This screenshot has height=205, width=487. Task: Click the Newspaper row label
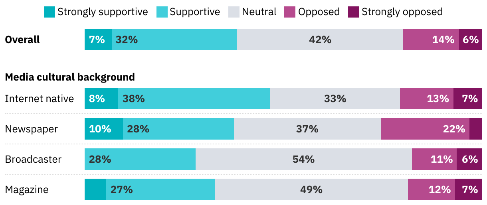tap(31, 129)
